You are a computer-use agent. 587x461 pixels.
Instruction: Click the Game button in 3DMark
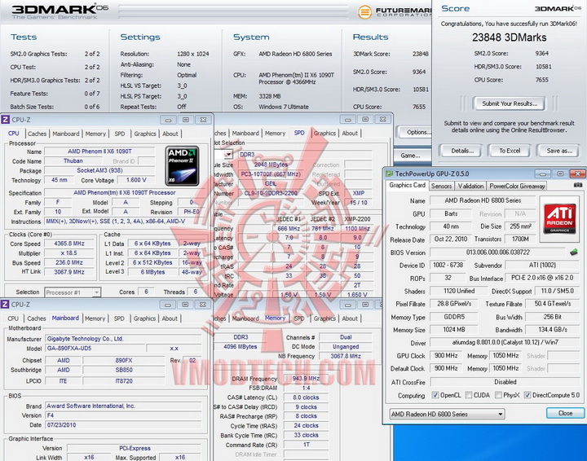pyautogui.click(x=411, y=156)
